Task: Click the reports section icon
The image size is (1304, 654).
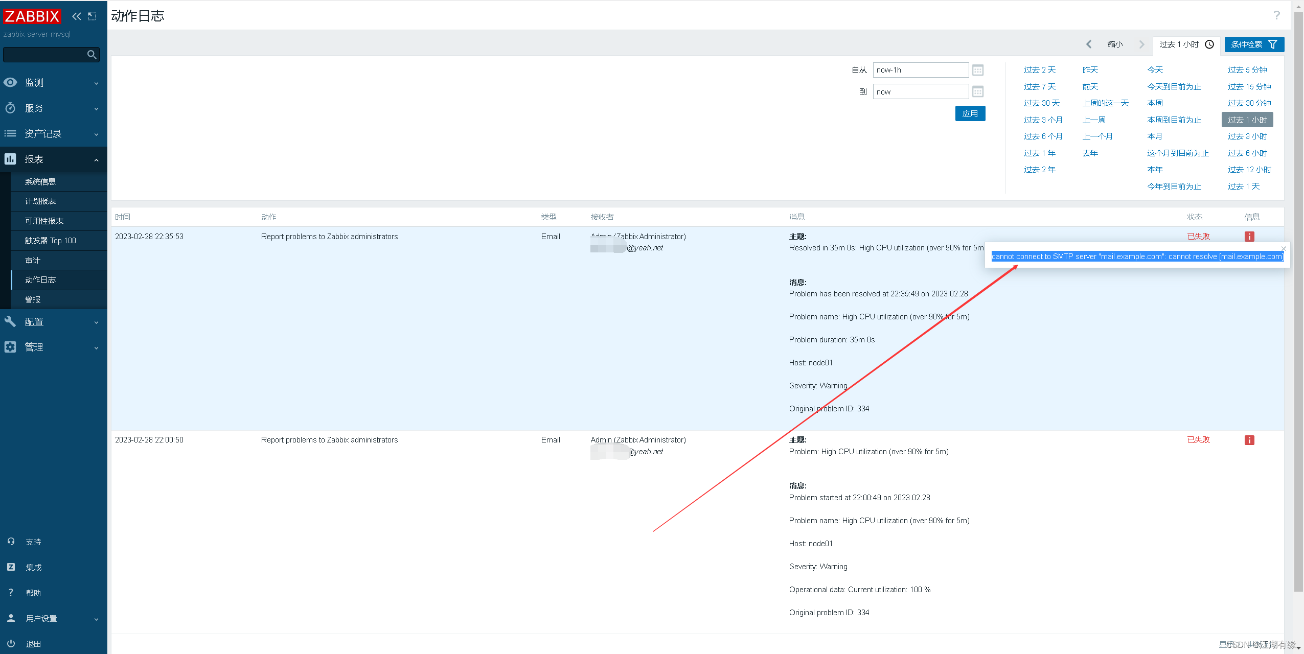Action: 11,158
